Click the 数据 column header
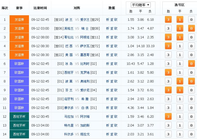This screenshot has width=197, height=140. 112,8
